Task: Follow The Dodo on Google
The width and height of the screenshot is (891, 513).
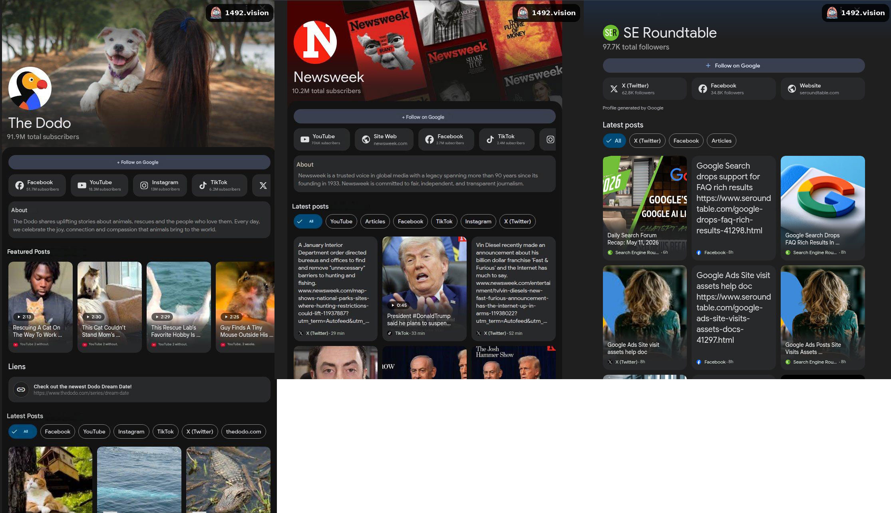Action: 139,162
